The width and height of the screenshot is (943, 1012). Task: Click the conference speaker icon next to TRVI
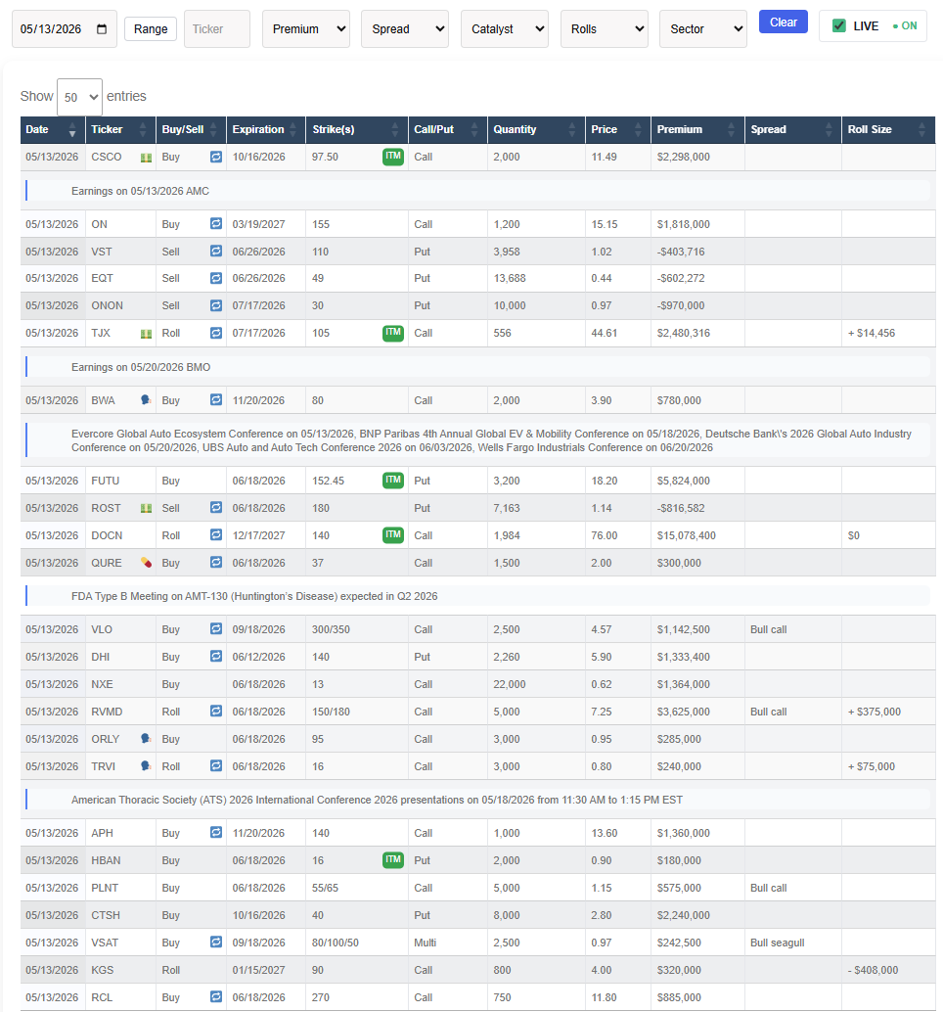(x=146, y=766)
